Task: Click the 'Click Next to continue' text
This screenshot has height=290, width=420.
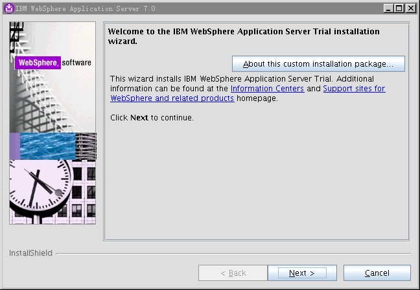Action: point(152,118)
